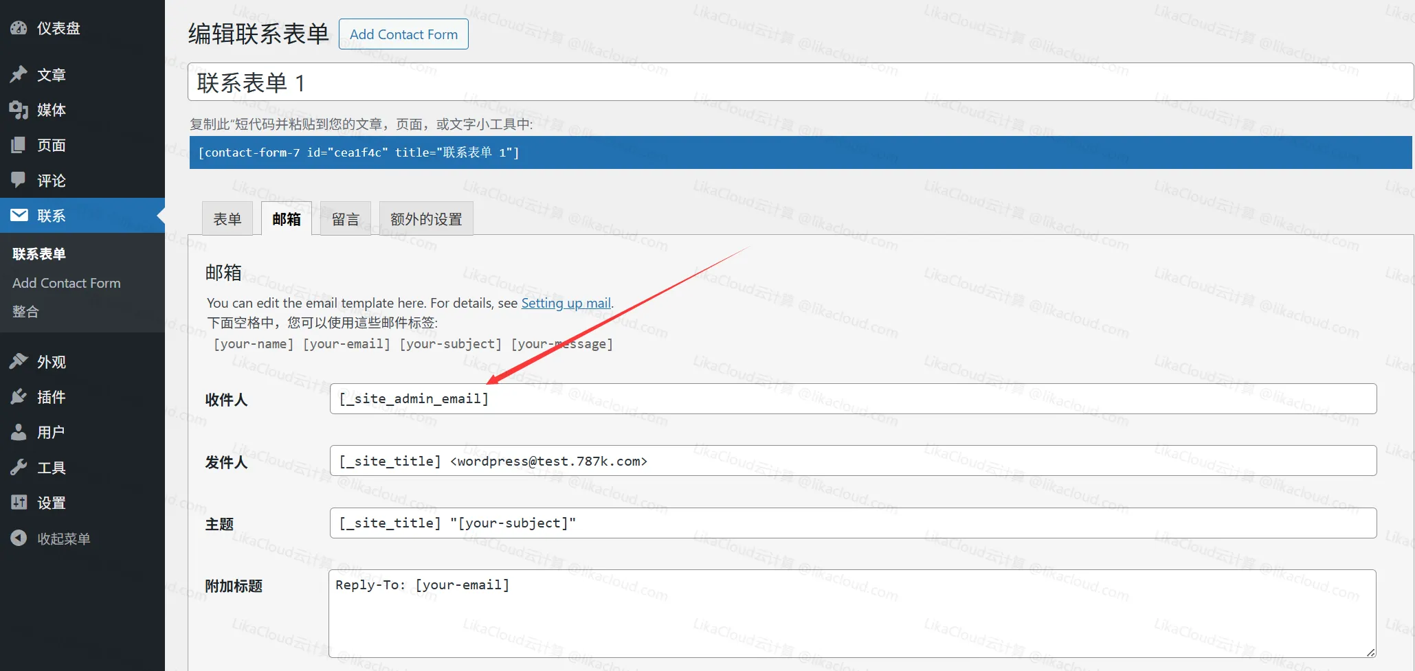Image resolution: width=1415 pixels, height=671 pixels.
Task: Click the 页面 pages icon
Action: (x=19, y=145)
